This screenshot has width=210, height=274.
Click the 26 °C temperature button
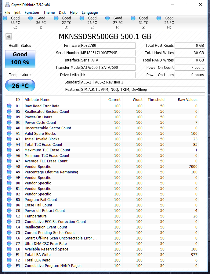[x=20, y=86]
